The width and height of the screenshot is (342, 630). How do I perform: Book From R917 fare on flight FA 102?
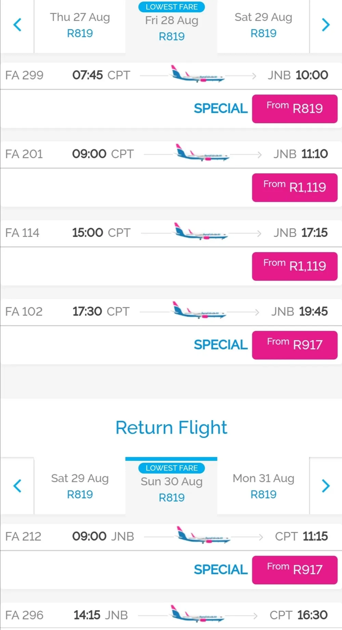coord(294,345)
